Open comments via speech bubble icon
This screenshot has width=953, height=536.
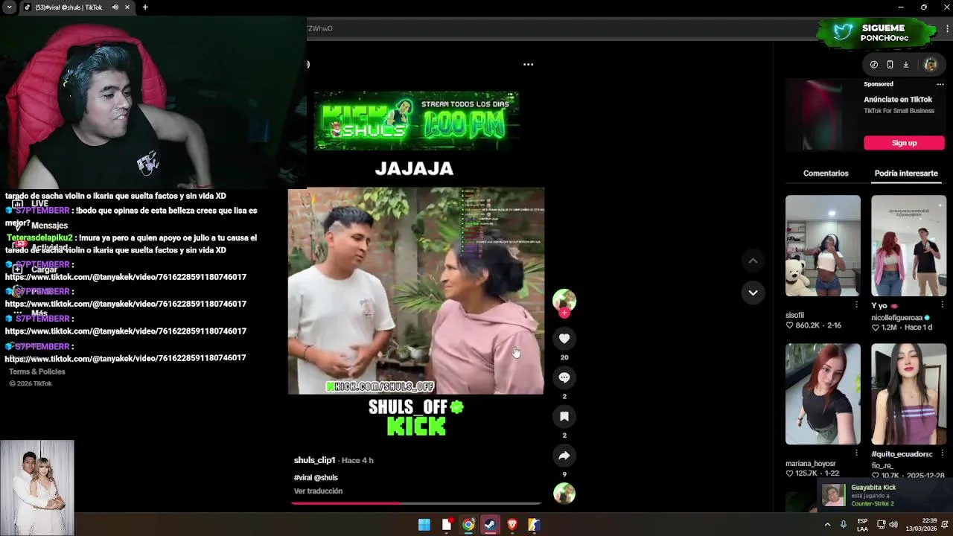click(x=564, y=377)
